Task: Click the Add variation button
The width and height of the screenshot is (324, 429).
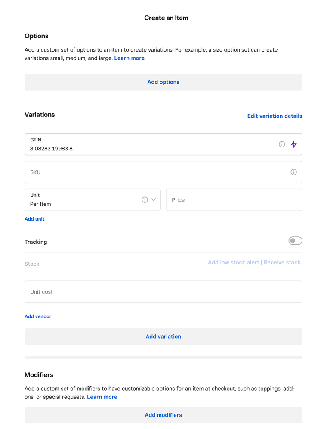Action: [163, 337]
